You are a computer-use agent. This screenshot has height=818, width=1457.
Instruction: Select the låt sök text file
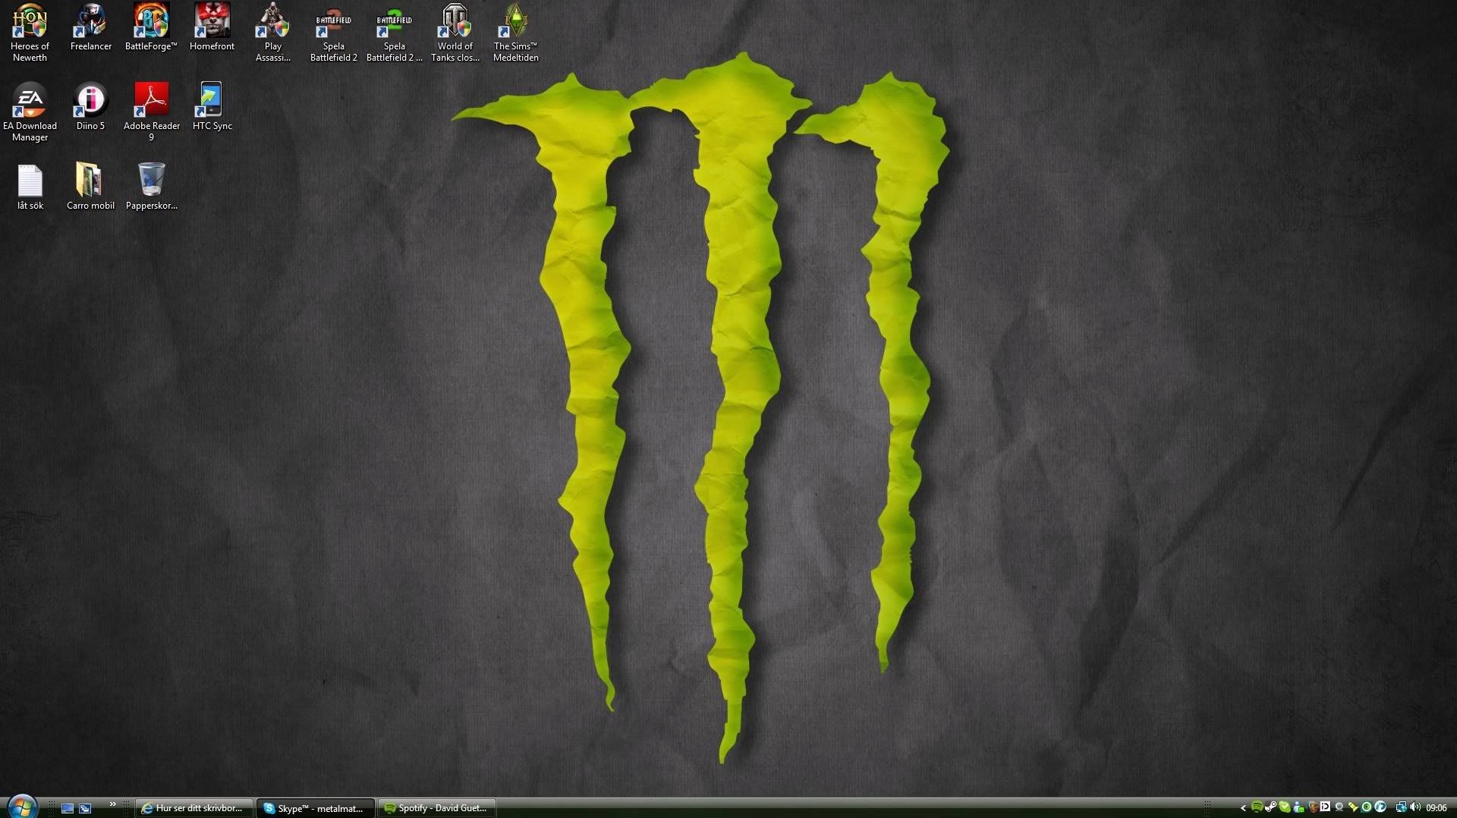(30, 187)
